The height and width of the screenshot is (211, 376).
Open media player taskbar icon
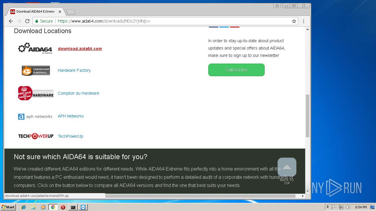point(43,207)
